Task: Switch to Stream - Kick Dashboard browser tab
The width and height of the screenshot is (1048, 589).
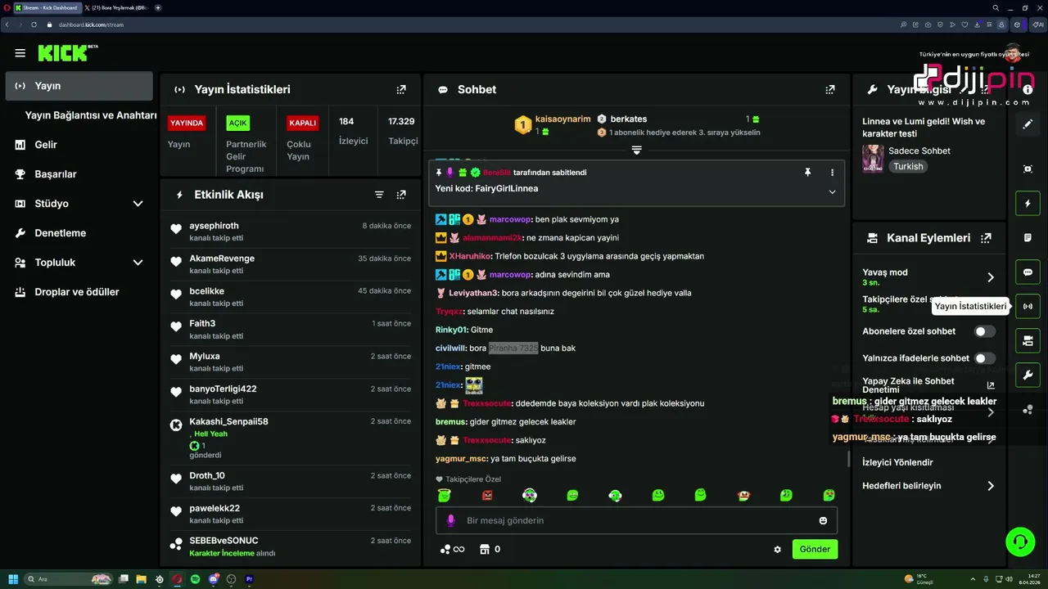Action: point(46,7)
